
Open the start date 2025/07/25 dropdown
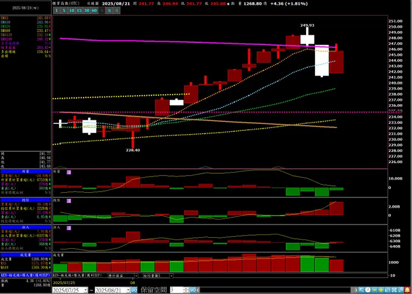[x=86, y=290]
